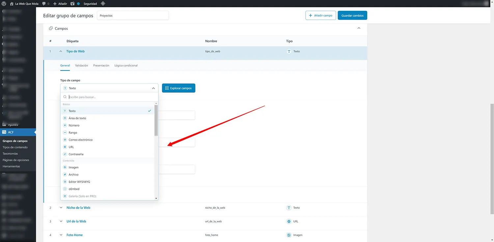Click the WordPress logo in admin bar
Viewport: 494px width, 242px height.
pyautogui.click(x=4, y=4)
